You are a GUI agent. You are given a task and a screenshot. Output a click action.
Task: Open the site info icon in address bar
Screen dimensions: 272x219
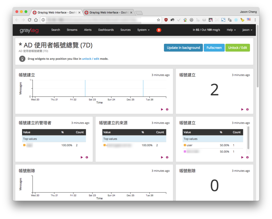(43, 20)
